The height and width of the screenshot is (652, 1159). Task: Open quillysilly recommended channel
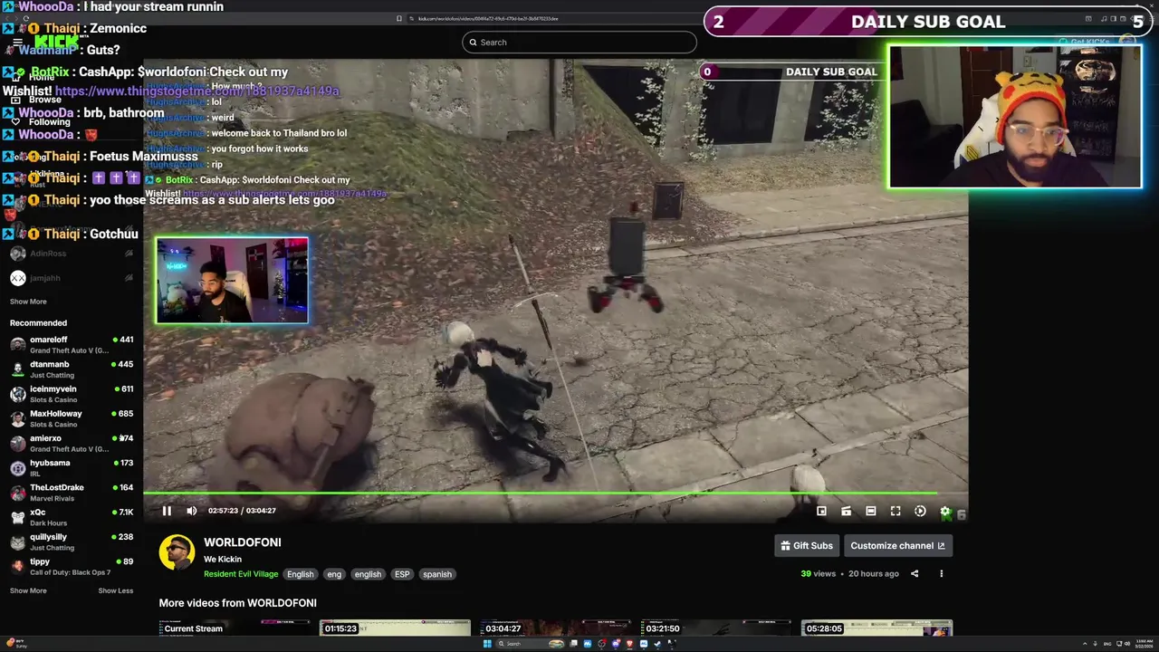click(x=72, y=542)
